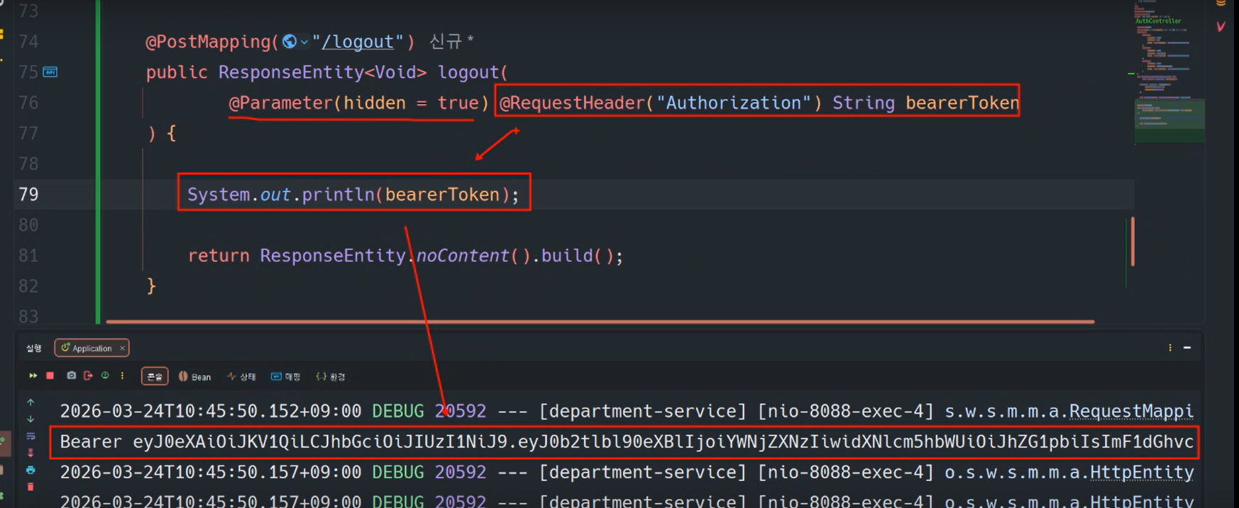
Task: Place cursor on bearerToken in println statement
Action: tap(442, 194)
